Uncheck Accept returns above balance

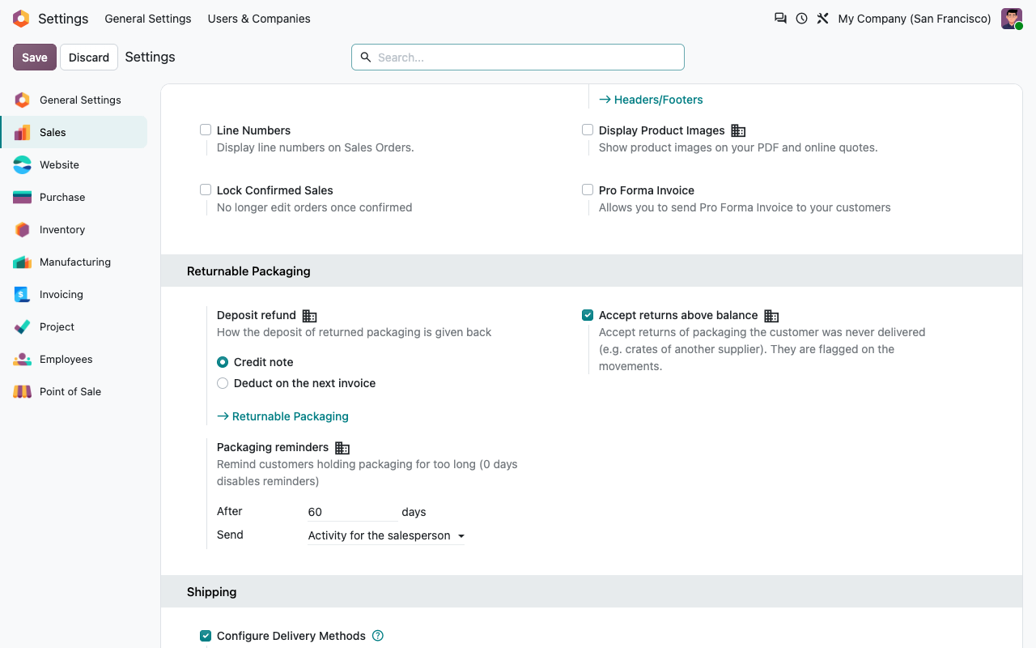coord(588,315)
